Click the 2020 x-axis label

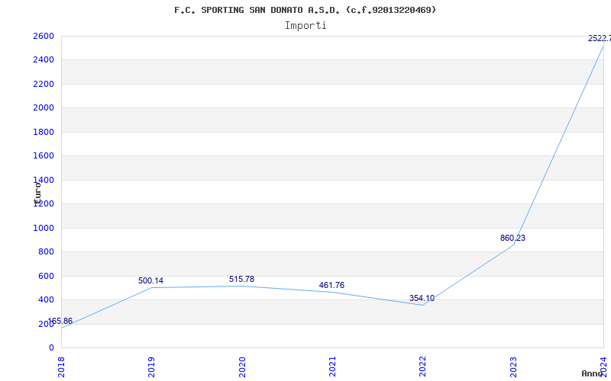click(242, 367)
